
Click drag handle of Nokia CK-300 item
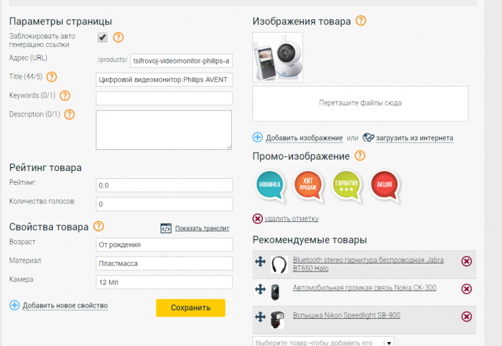pos(260,289)
